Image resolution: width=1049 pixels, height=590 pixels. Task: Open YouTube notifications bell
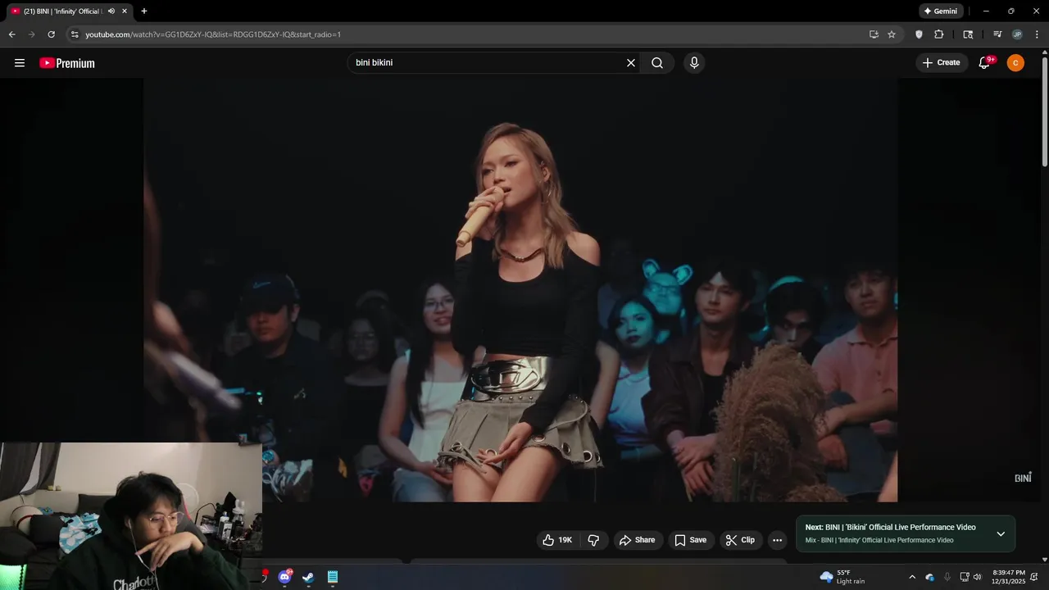tap(985, 63)
